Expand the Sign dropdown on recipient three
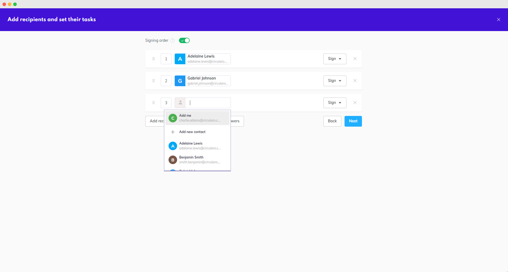The width and height of the screenshot is (508, 272). 335,103
